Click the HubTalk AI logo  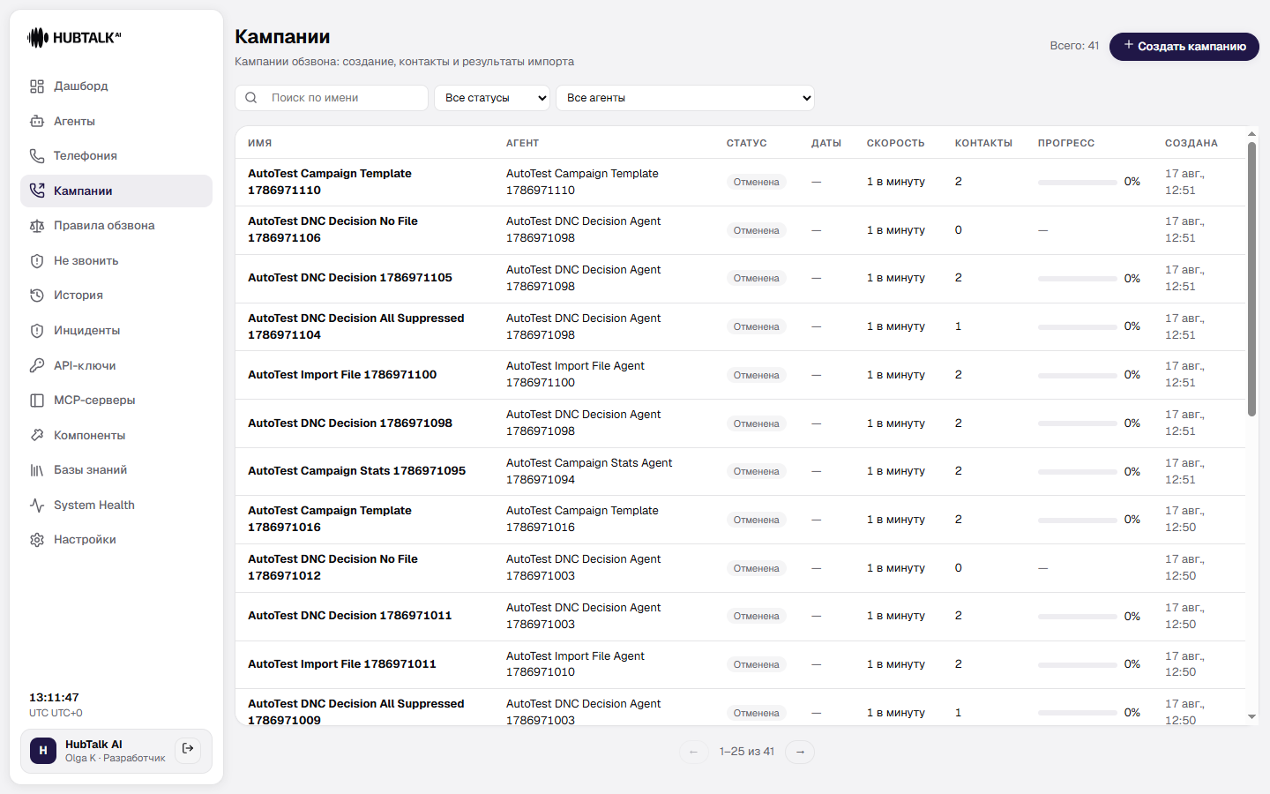coord(74,37)
